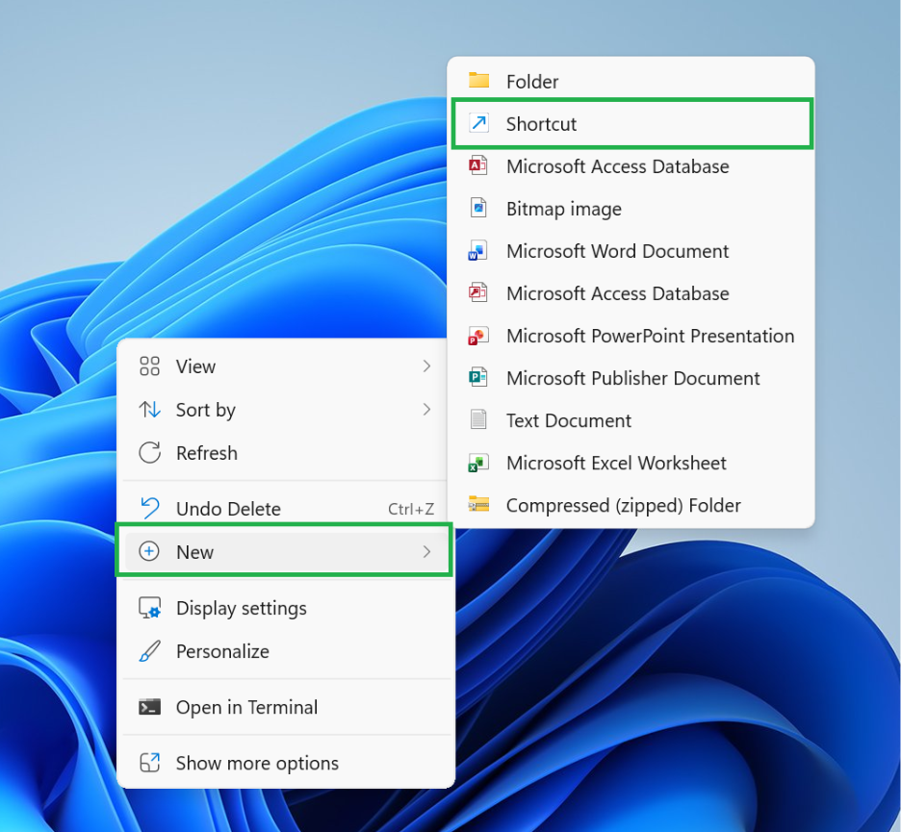Viewport: 901px width, 832px height.
Task: Pick the Text Document page icon
Action: [478, 419]
